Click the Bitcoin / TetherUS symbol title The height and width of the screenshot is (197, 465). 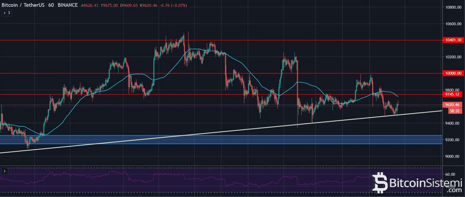(x=23, y=5)
